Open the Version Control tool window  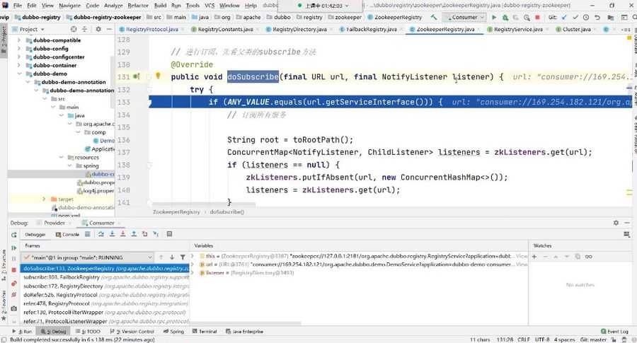coord(132,332)
